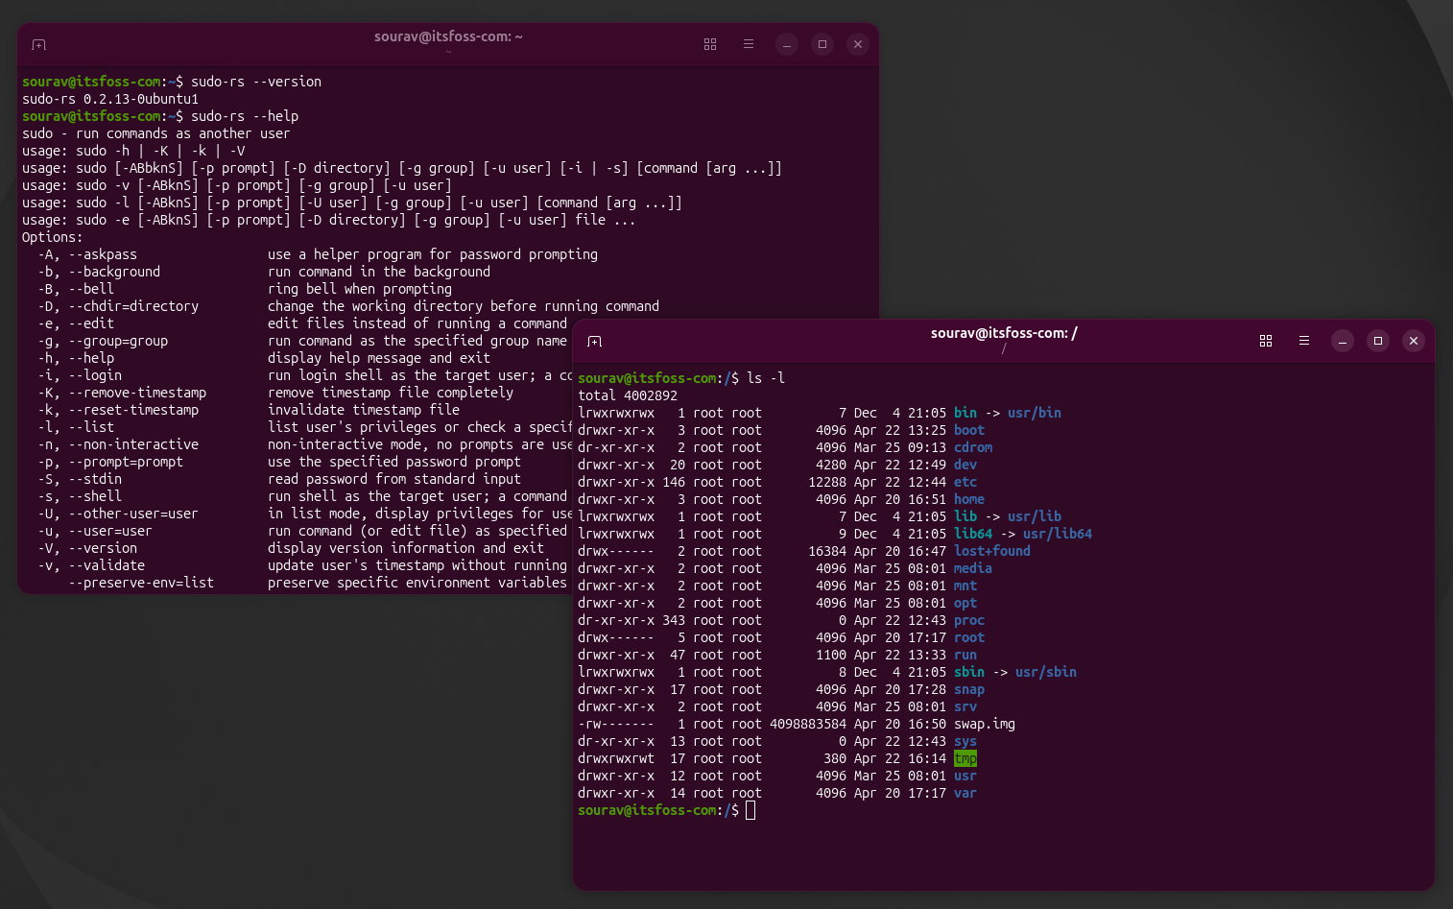Click the 'usr/lib' symlink target
The height and width of the screenshot is (909, 1453).
pyautogui.click(x=1035, y=516)
